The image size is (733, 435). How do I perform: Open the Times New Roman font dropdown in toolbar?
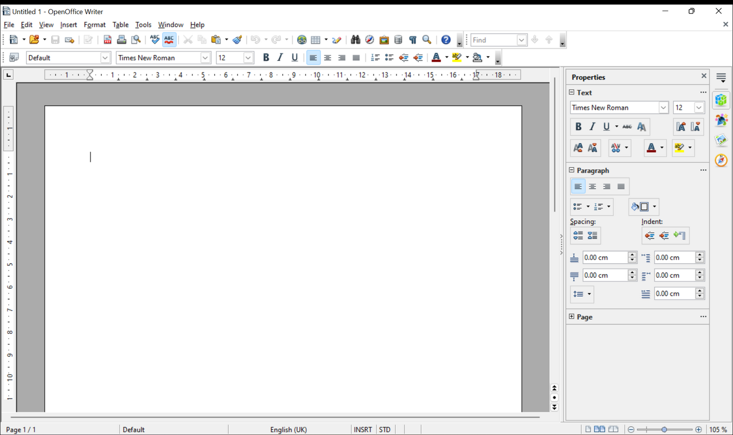tap(206, 58)
